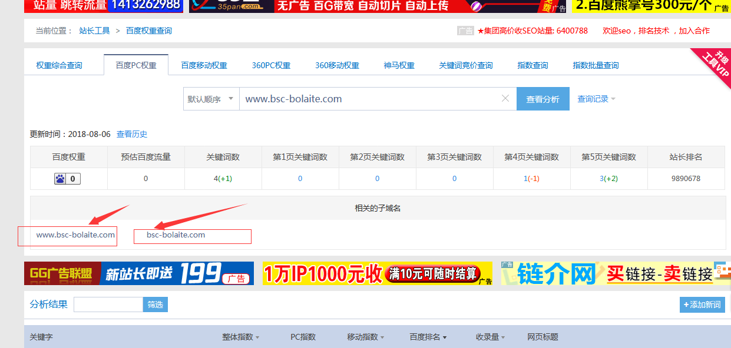Select the 百度PC权重 tab
731x348 pixels.
[136, 65]
